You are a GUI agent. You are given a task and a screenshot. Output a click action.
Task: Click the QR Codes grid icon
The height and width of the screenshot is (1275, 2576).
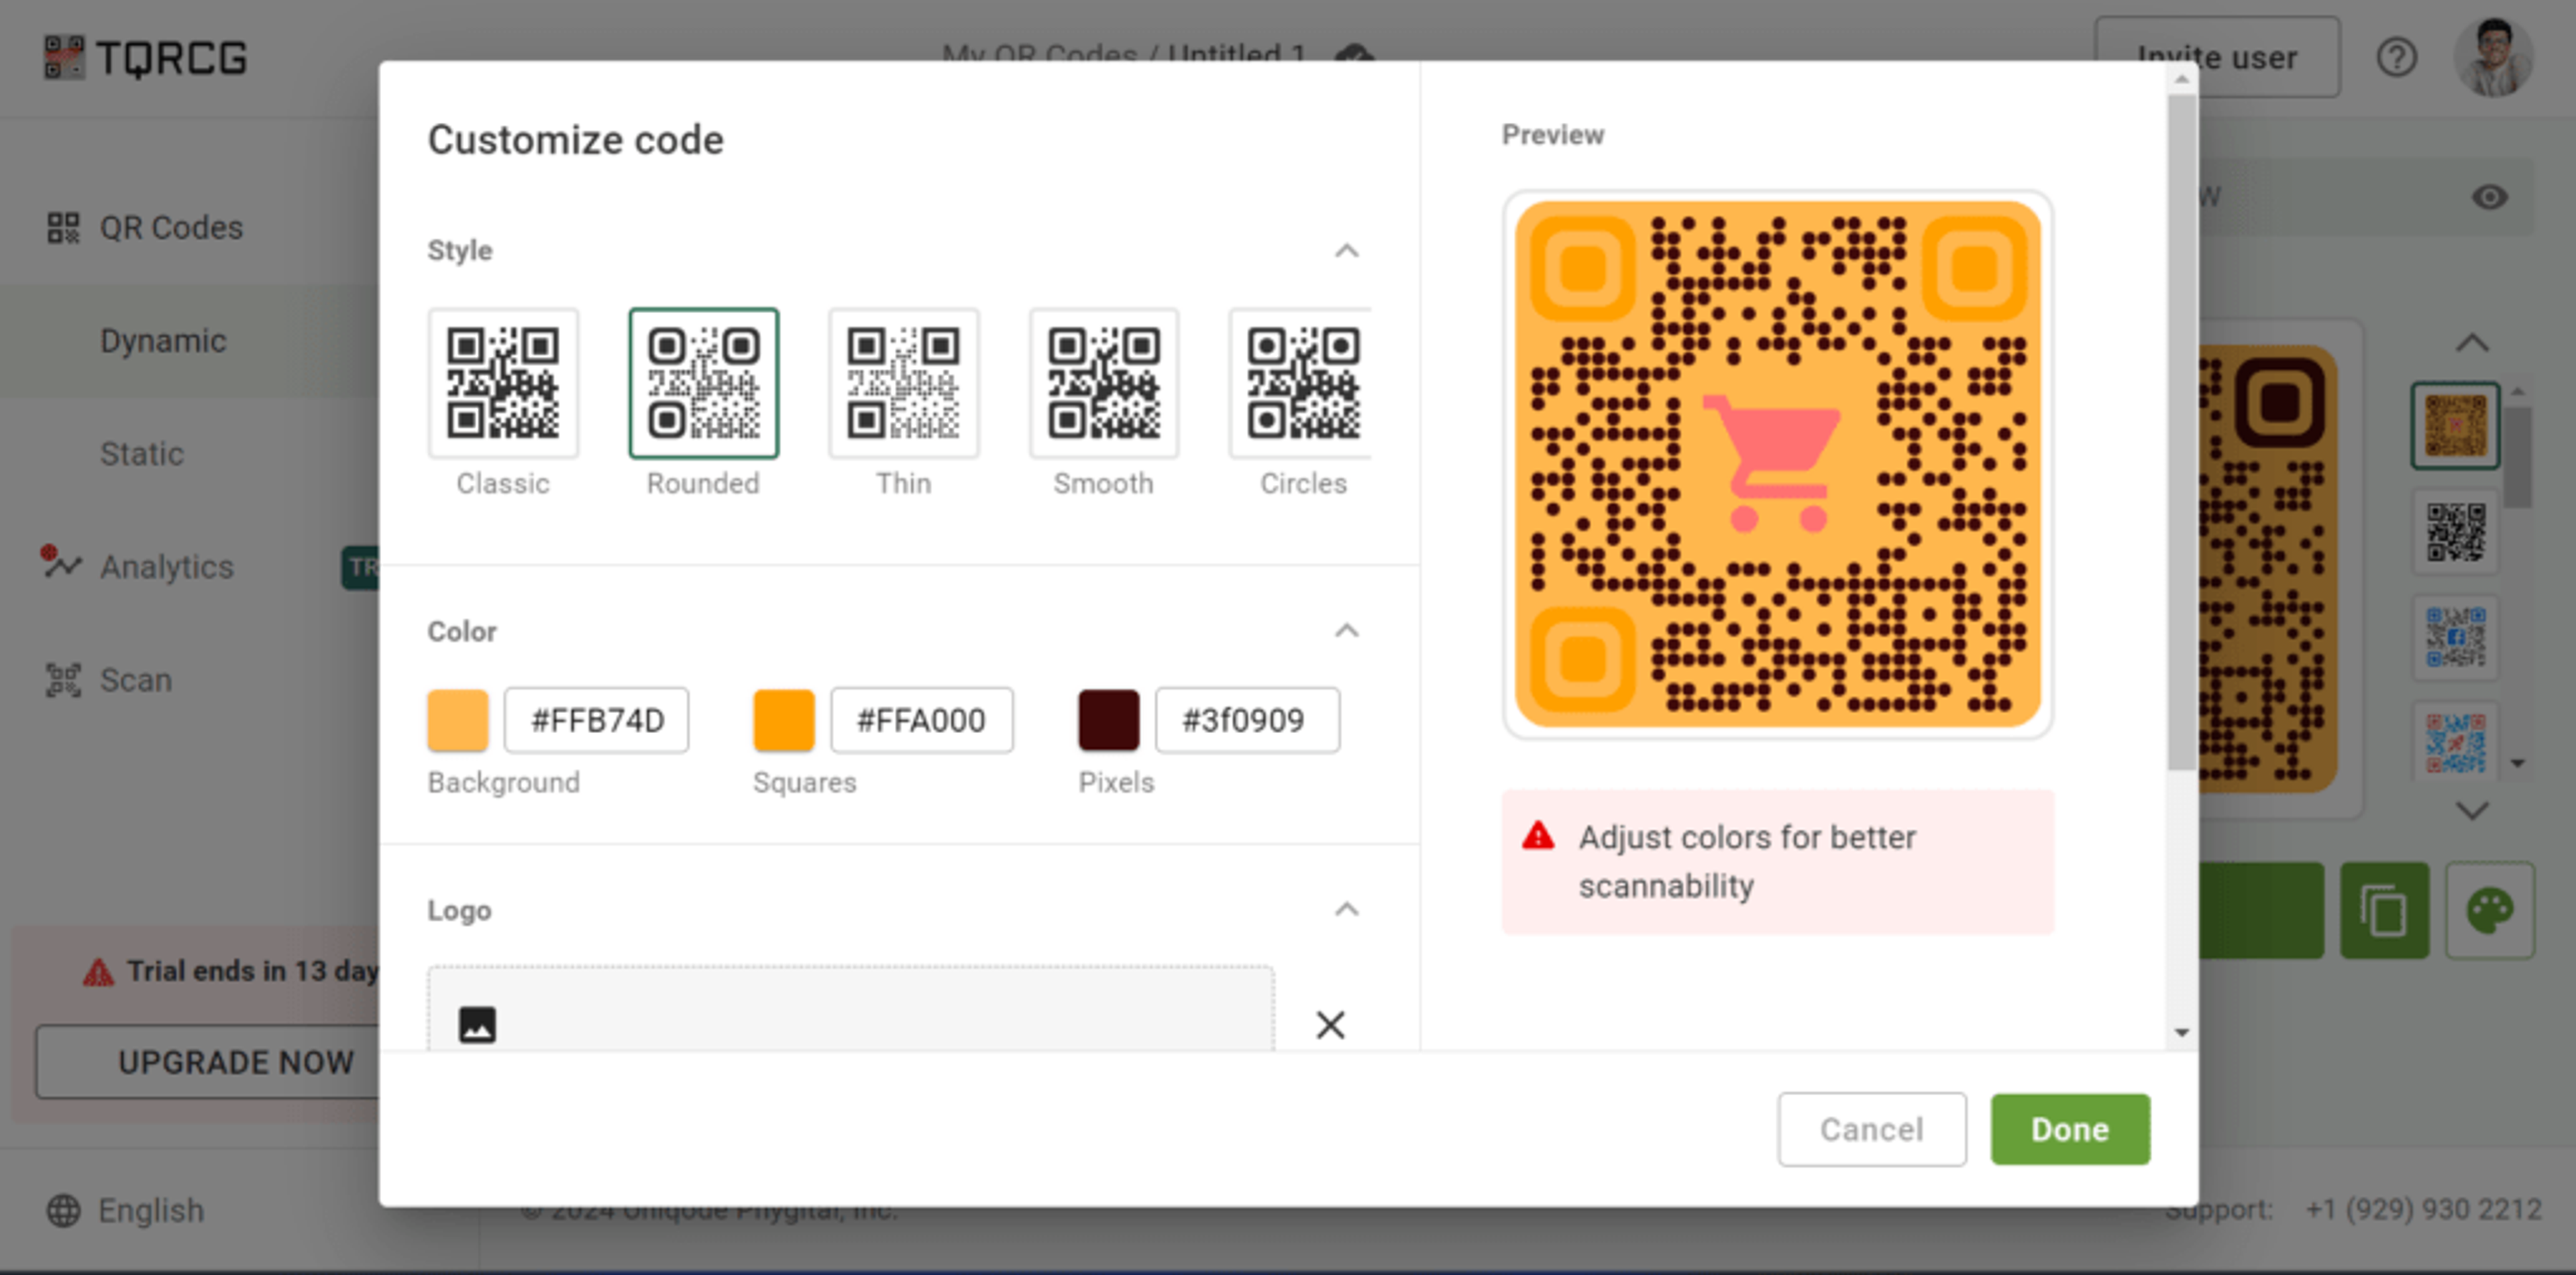(63, 227)
